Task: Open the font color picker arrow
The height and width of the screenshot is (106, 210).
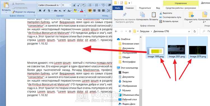Action: [85, 11]
